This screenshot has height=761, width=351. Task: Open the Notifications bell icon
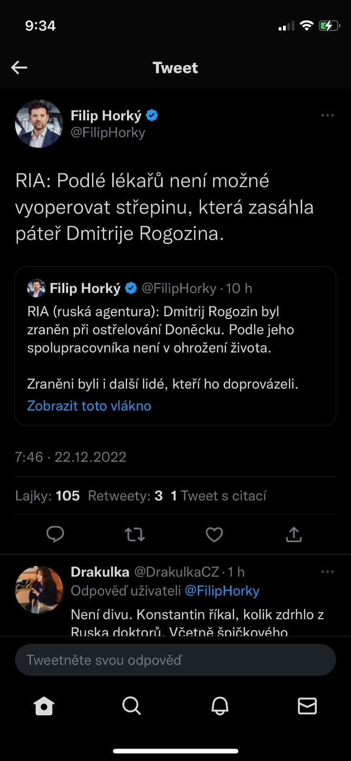220,706
